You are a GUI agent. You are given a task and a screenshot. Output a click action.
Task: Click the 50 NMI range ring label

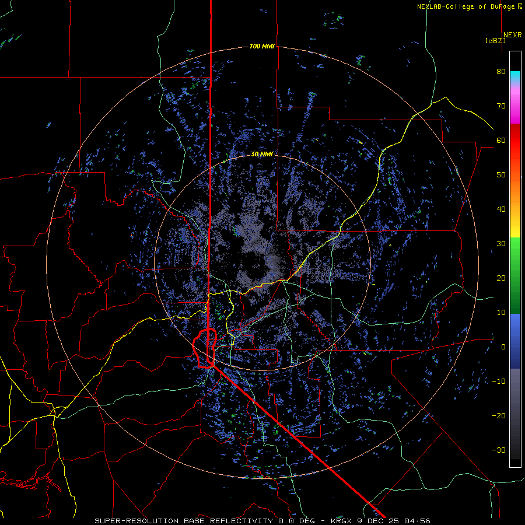click(262, 154)
